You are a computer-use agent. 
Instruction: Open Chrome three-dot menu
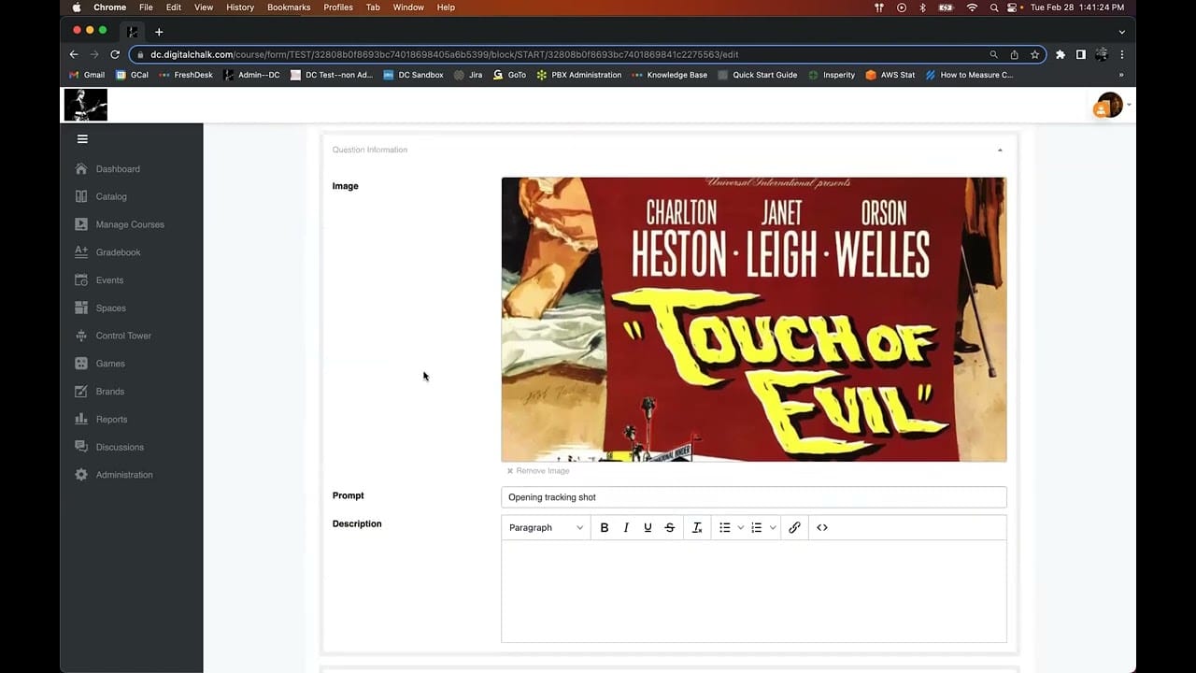tap(1122, 54)
